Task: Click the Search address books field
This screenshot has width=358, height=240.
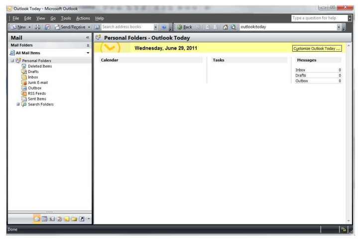Action: pyautogui.click(x=127, y=27)
